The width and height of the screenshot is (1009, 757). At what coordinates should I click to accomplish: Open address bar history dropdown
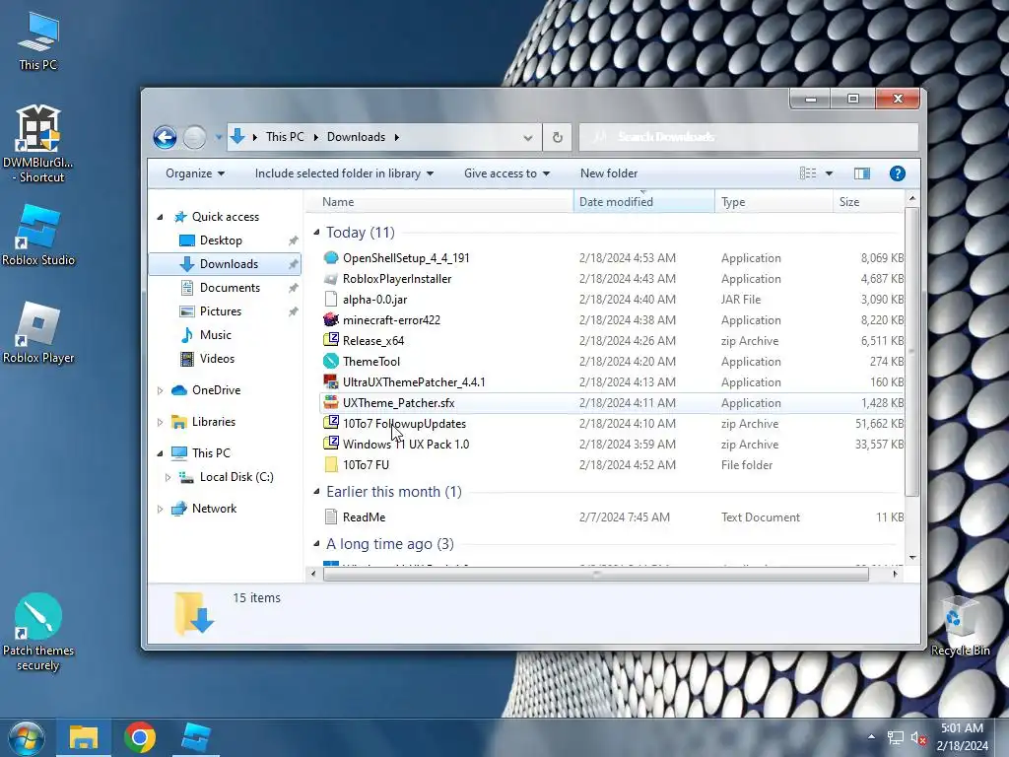[x=528, y=138]
